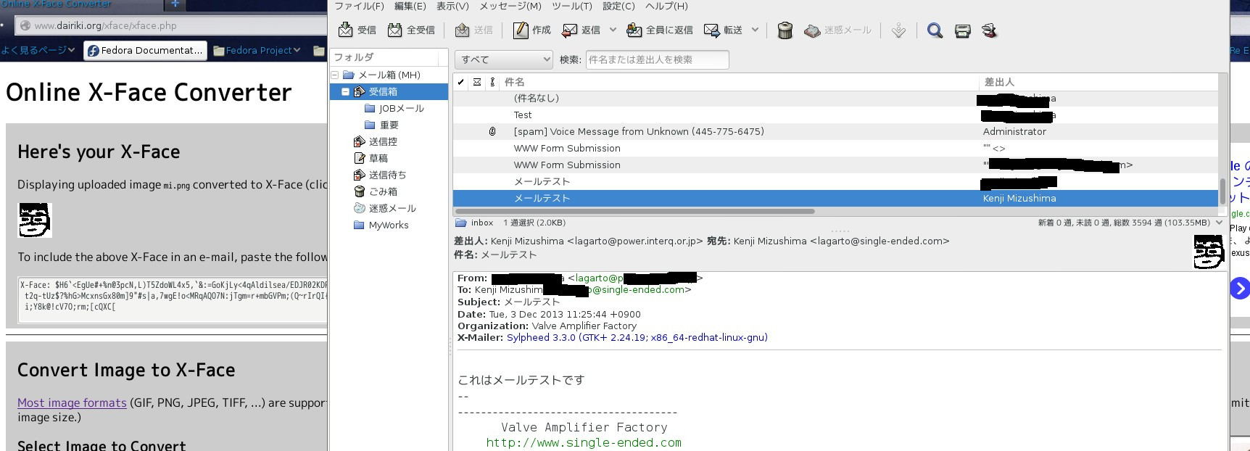Open the すべて filter dropdown

(x=503, y=59)
